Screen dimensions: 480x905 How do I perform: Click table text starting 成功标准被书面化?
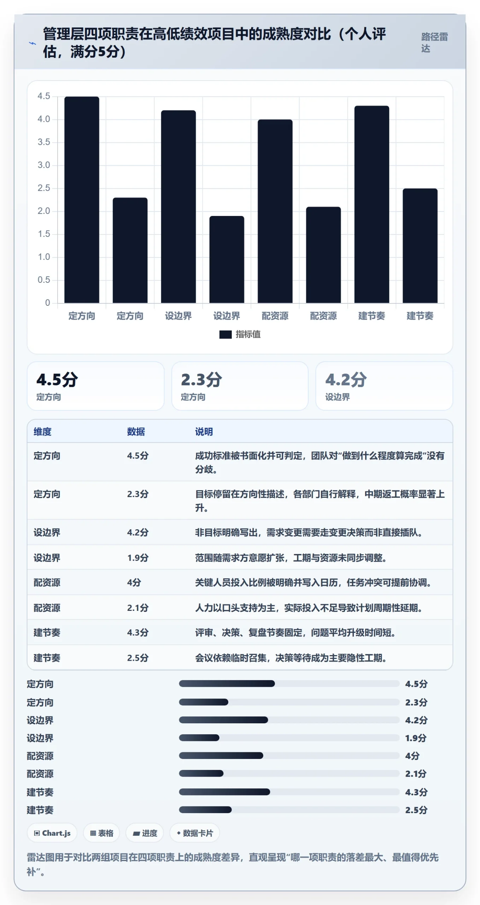(320, 462)
